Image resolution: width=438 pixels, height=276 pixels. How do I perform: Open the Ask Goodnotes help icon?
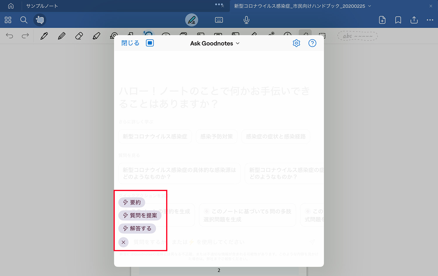pyautogui.click(x=312, y=43)
